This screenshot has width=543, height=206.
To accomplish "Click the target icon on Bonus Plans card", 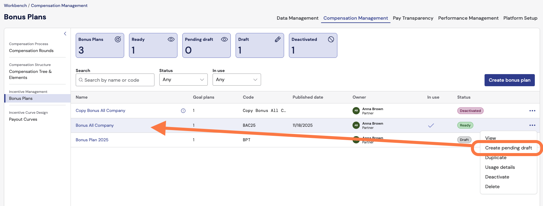I will (118, 39).
